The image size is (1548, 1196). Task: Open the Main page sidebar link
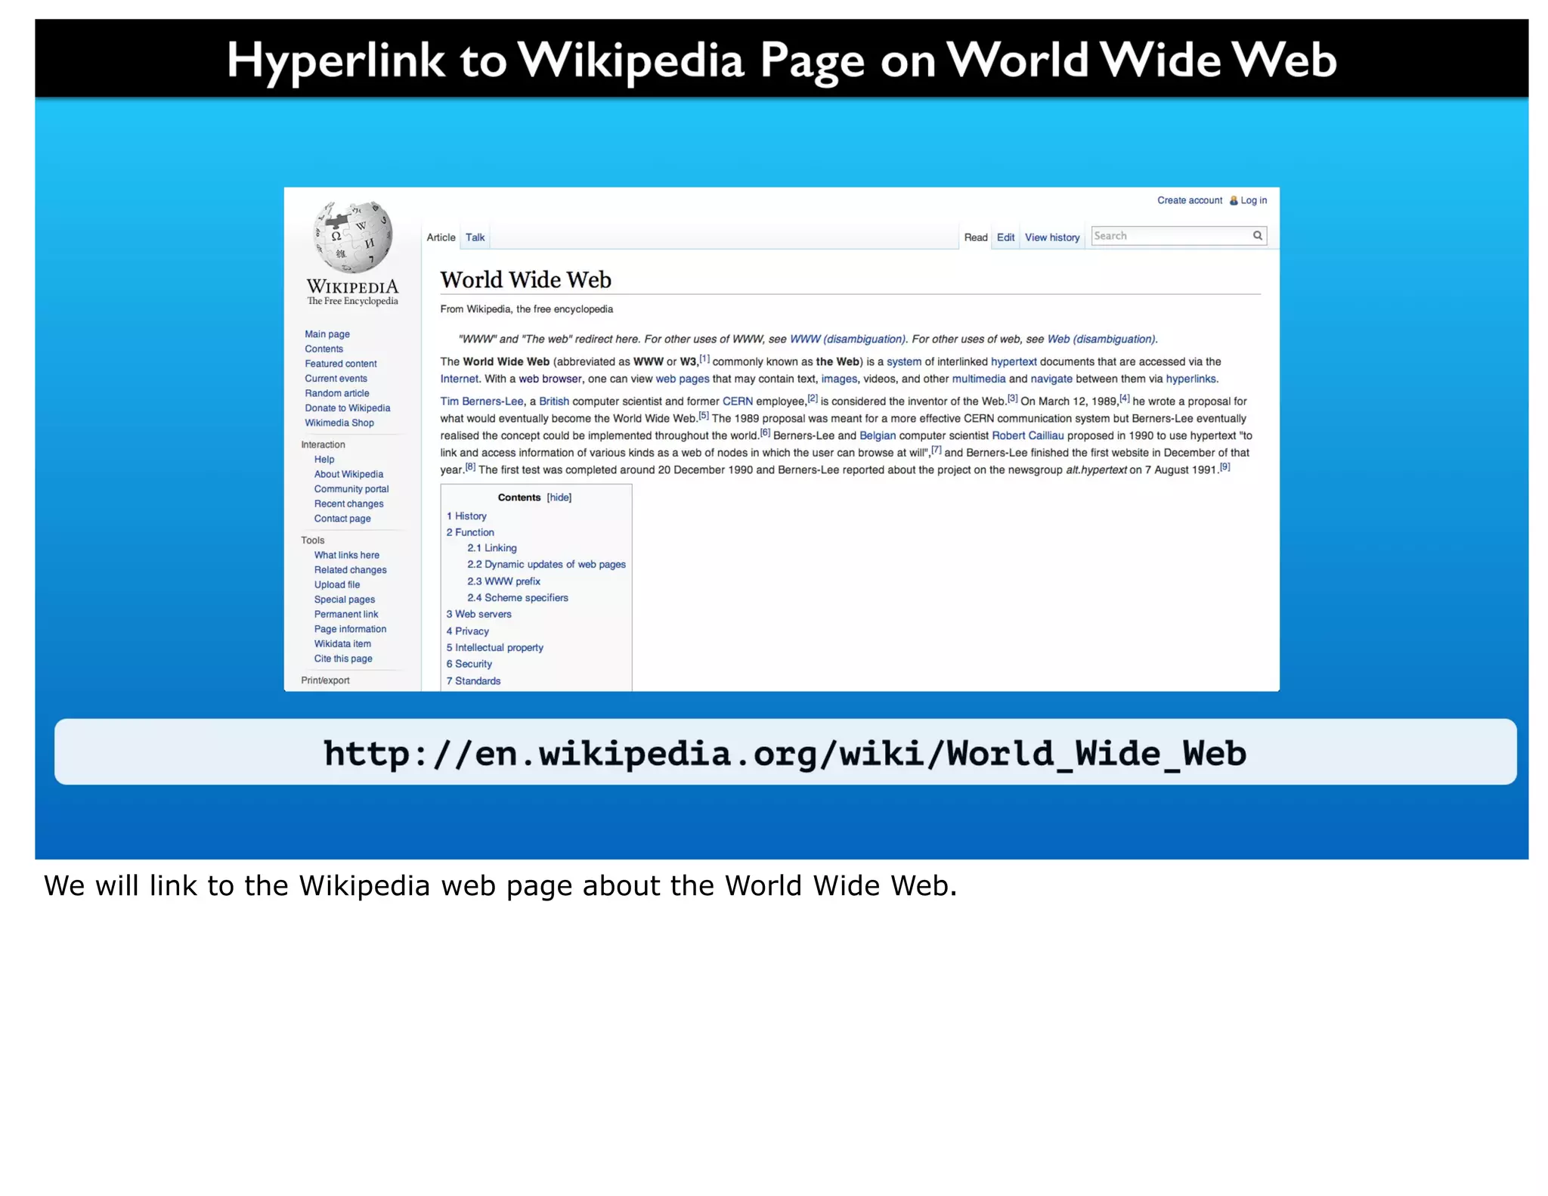(x=327, y=334)
